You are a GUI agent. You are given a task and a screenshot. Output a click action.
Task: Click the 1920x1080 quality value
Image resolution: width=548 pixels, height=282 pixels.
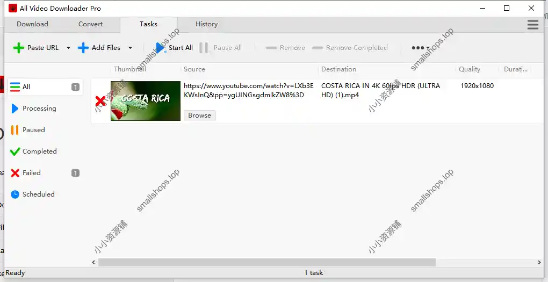pyautogui.click(x=477, y=85)
